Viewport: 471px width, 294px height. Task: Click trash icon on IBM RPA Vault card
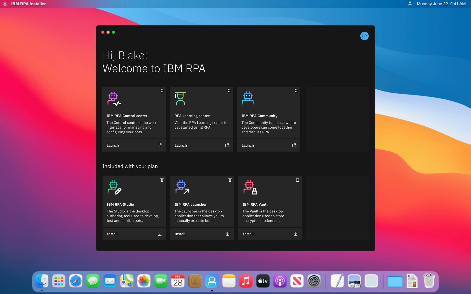(x=298, y=180)
